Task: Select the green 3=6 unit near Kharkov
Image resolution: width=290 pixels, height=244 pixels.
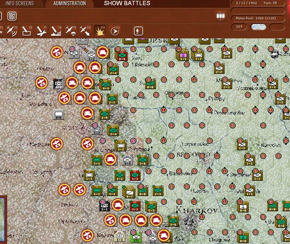Action: click(173, 221)
